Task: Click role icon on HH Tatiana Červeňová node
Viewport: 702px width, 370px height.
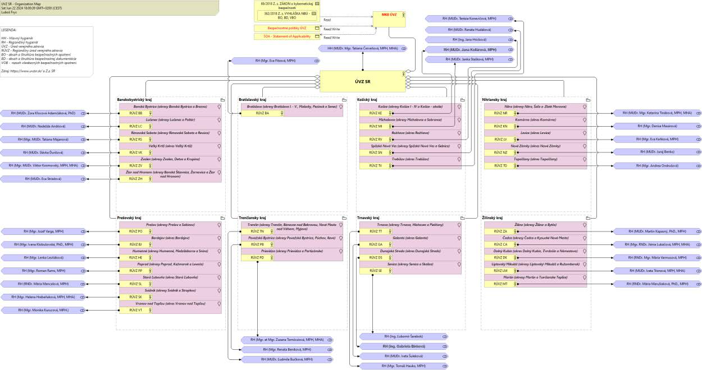Action: 404,49
